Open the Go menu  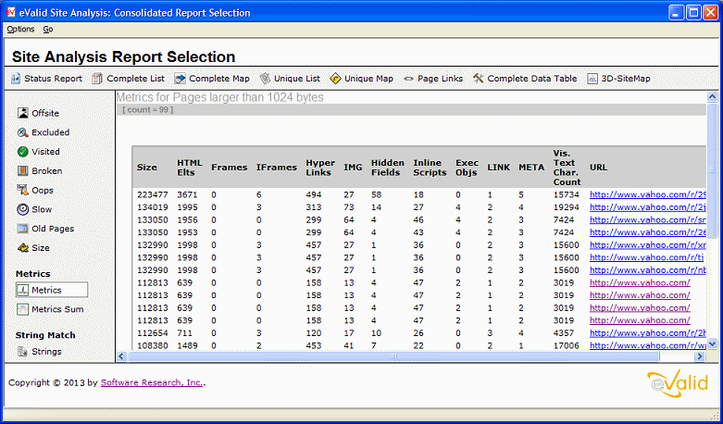click(x=48, y=29)
